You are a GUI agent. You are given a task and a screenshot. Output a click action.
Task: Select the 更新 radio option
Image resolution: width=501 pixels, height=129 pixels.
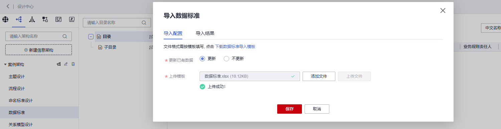[208, 59]
